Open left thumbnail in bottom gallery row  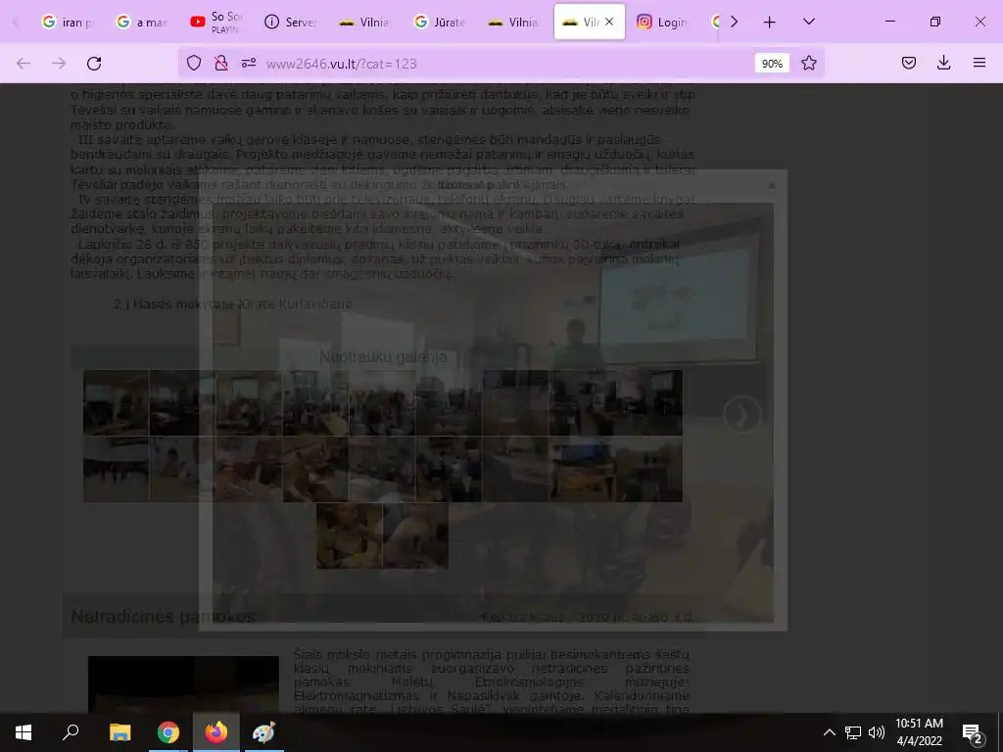[x=350, y=536]
